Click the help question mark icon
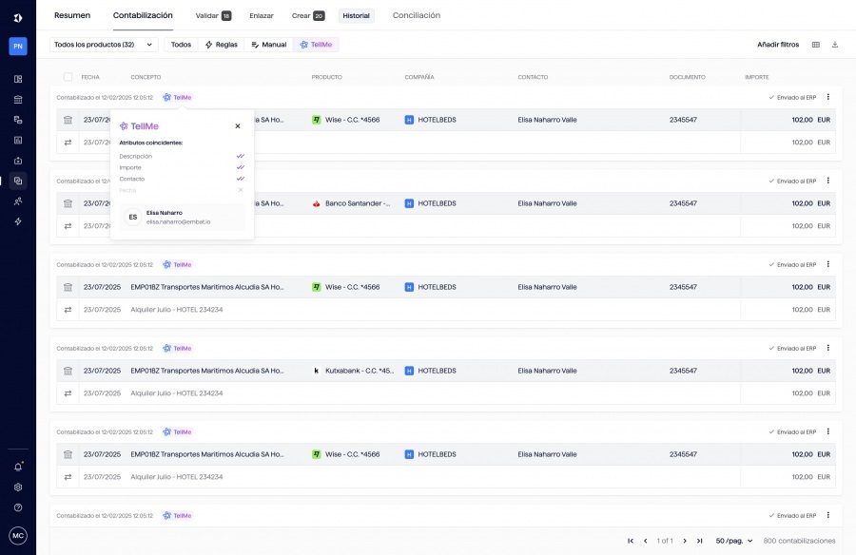This screenshot has height=555, width=856. pos(18,507)
